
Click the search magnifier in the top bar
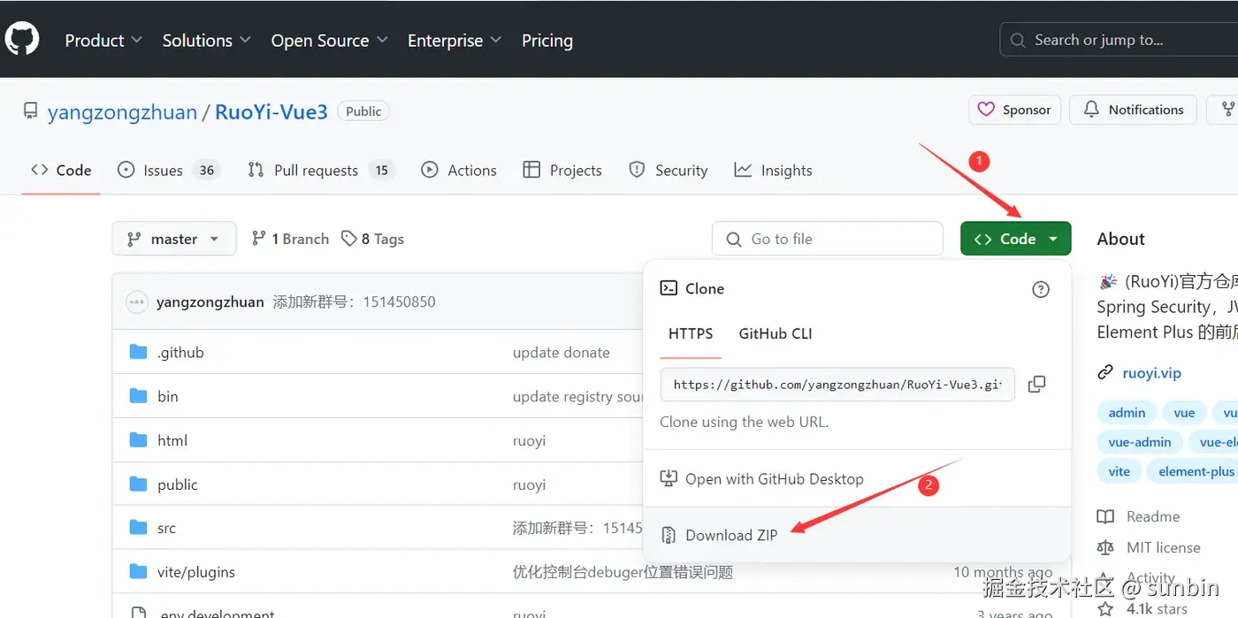(x=1018, y=40)
